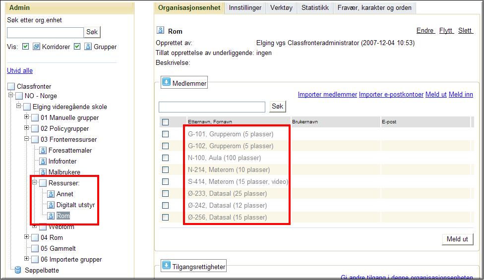Screen dimensions: 484x280
Task: Click the 05 Gammelt folder icon
Action: click(x=35, y=249)
